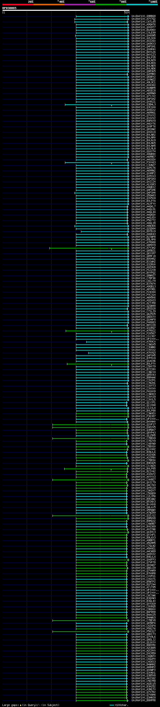Click label UniRef100_A7KVQ3

pyautogui.click(x=143, y=353)
